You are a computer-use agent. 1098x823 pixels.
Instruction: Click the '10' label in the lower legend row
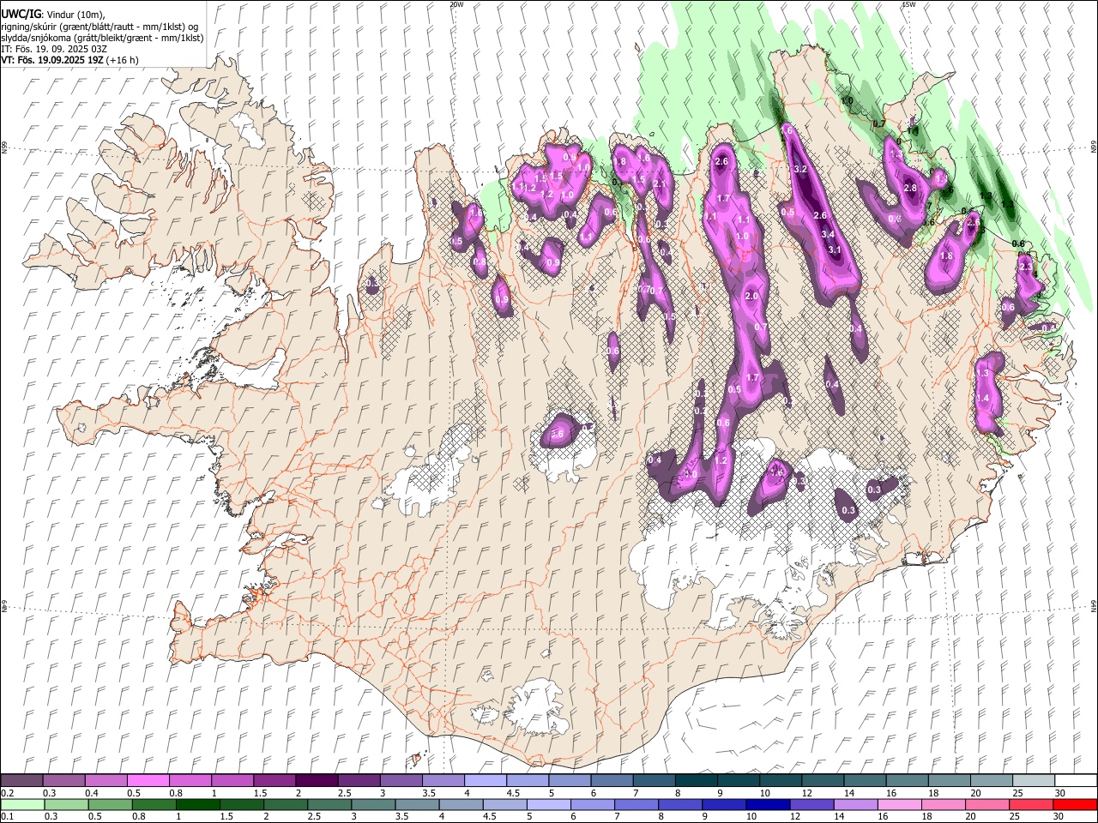(x=751, y=816)
